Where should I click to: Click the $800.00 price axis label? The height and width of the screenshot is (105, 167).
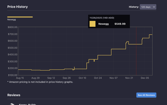coord(13,27)
